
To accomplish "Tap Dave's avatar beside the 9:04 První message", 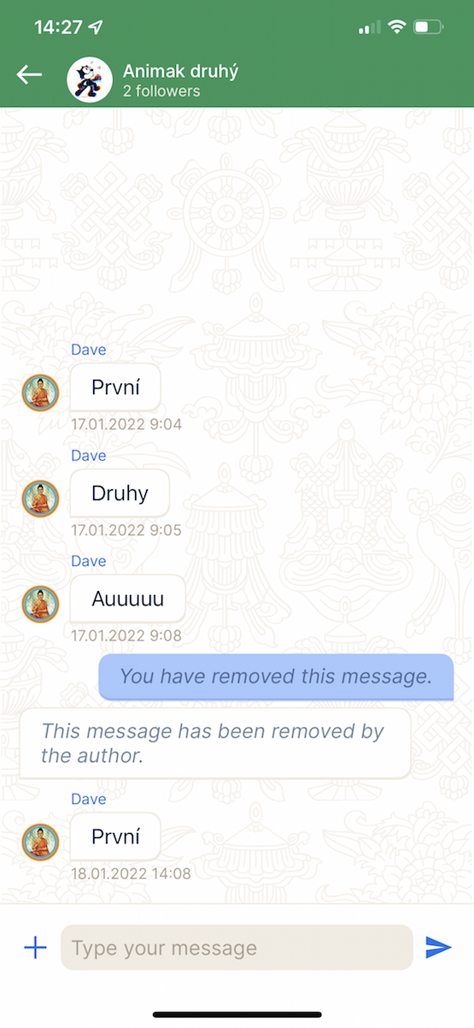I will [x=40, y=393].
